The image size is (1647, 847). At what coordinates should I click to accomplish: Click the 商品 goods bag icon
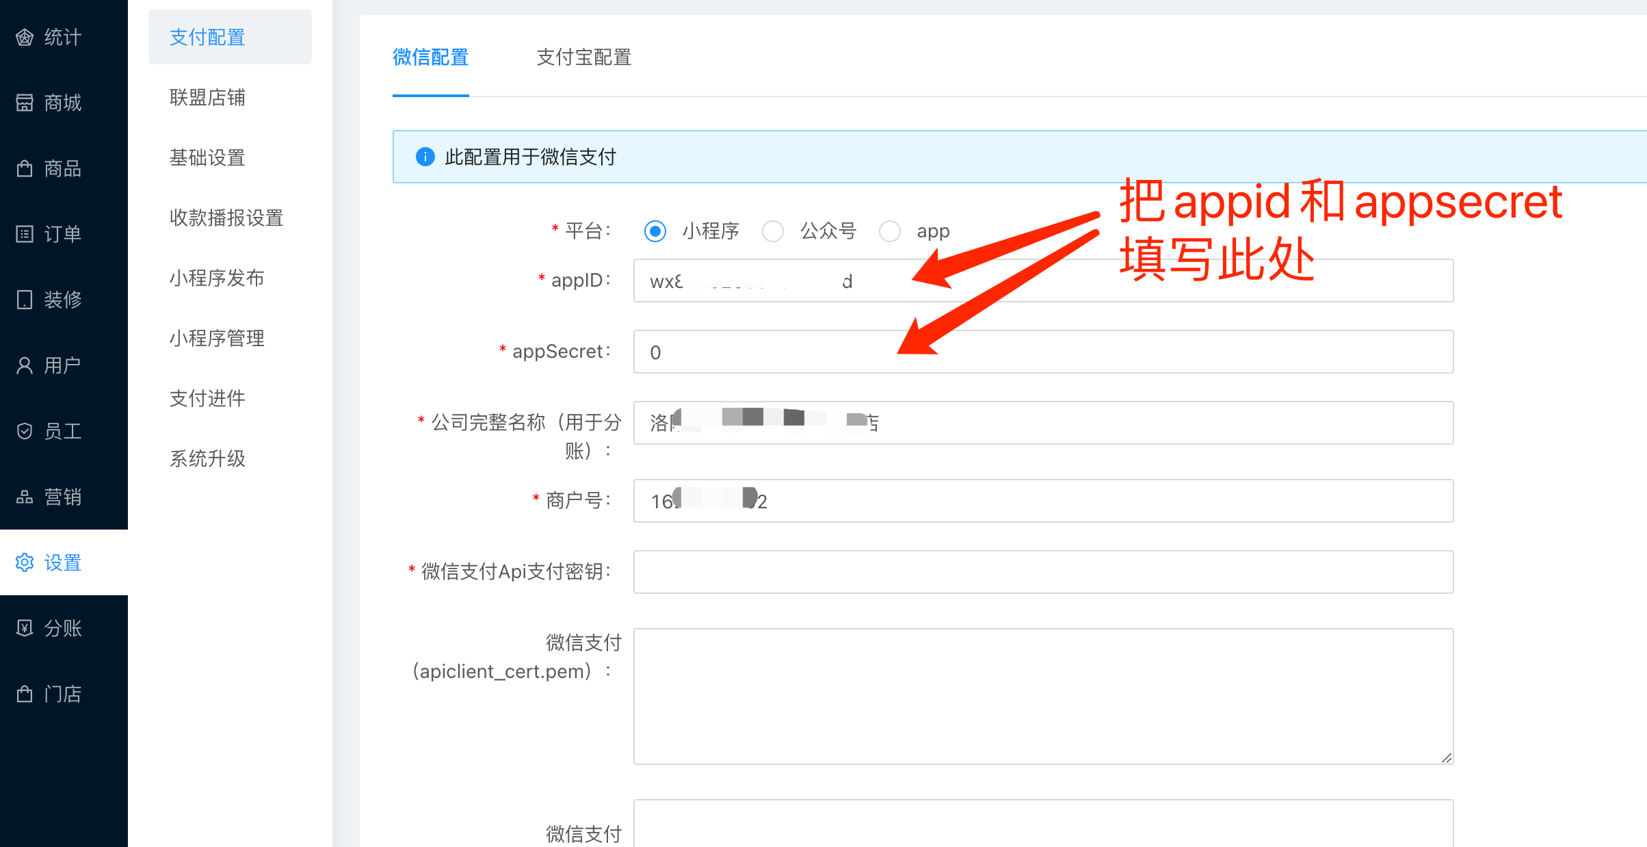pos(25,168)
